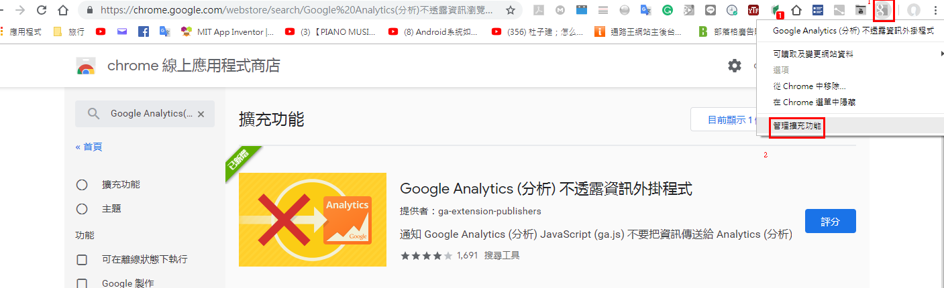The width and height of the screenshot is (944, 288).
Task: Click the blue list extension icon
Action: pyautogui.click(x=818, y=10)
